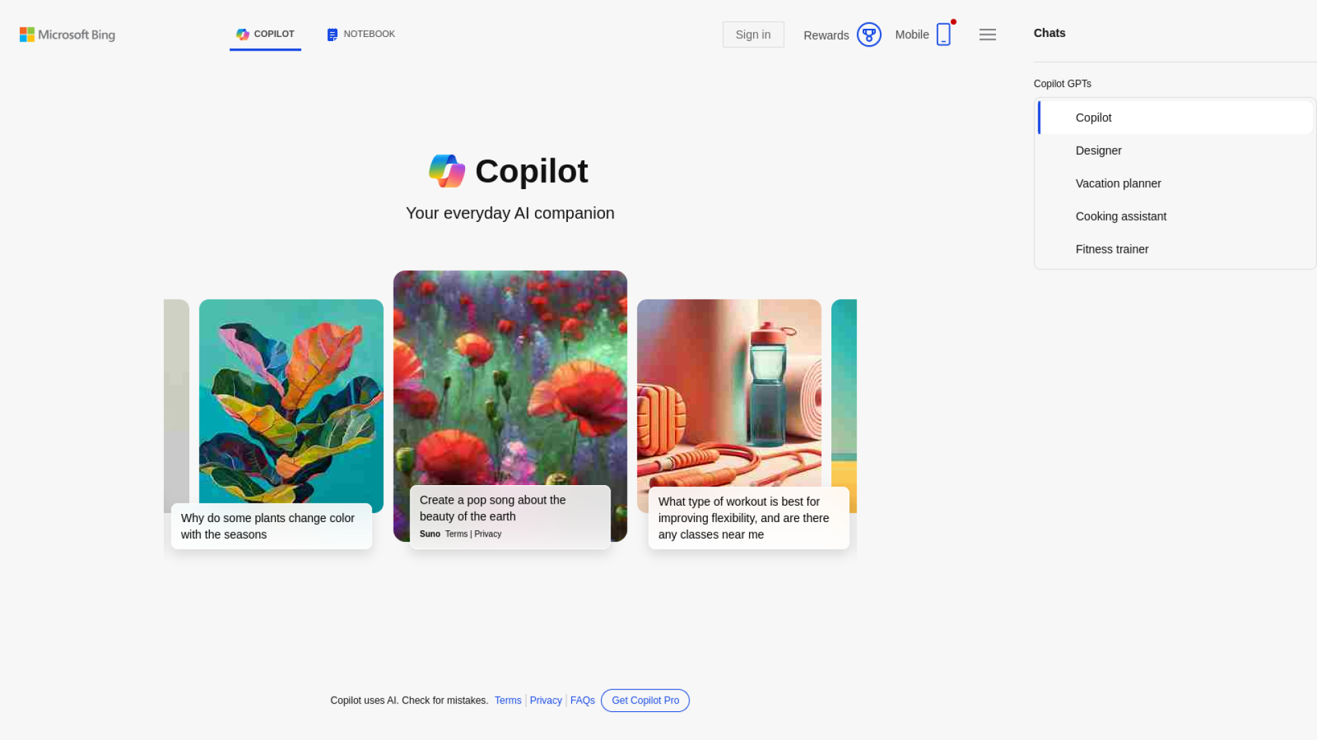1317x740 pixels.
Task: Click the poppy flowers pop song card
Action: click(510, 408)
